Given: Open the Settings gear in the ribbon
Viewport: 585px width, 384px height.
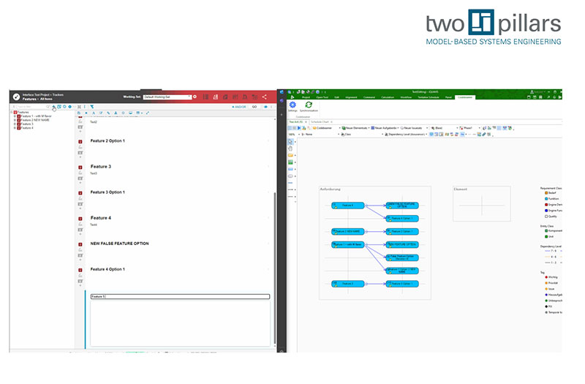Looking at the screenshot, I should tap(292, 105).
